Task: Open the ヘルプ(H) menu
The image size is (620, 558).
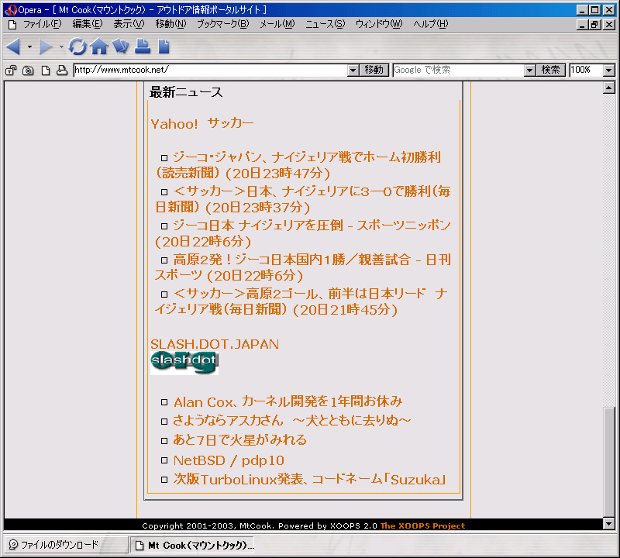Action: coord(431,24)
